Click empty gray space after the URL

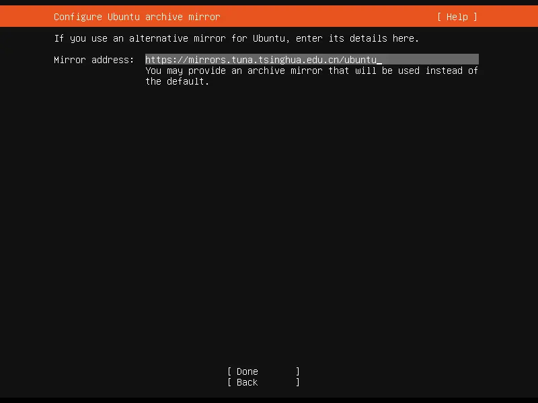point(430,60)
